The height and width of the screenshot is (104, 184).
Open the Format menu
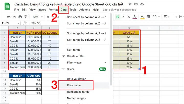pyautogui.click(x=53, y=10)
